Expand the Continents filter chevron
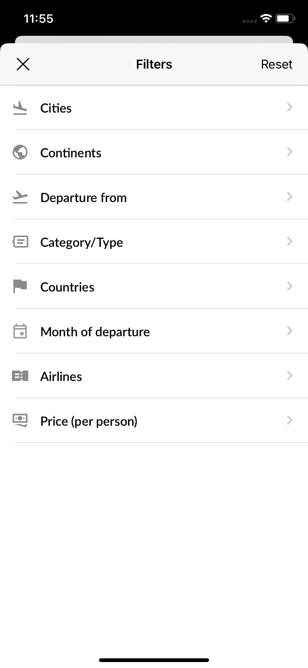The height and width of the screenshot is (668, 308). coord(290,152)
